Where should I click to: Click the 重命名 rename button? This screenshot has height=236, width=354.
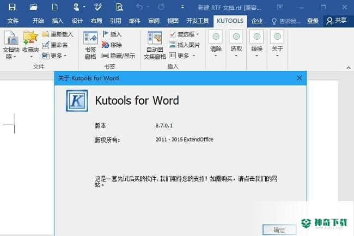click(55, 45)
